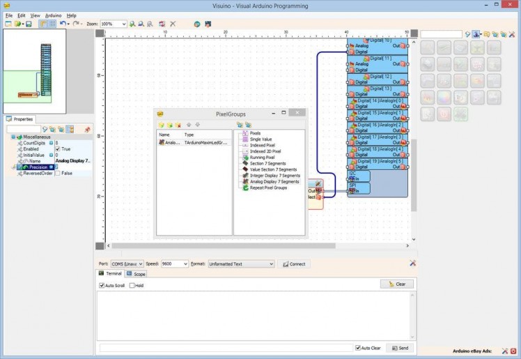Click the terminal send text input field

pyautogui.click(x=226, y=347)
